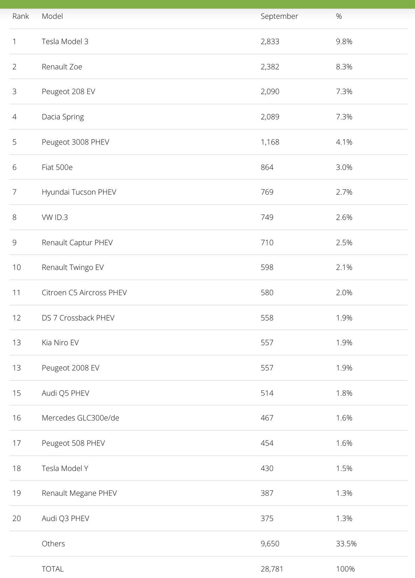Click the Others 33.5% percentage value
This screenshot has width=415, height=578.
(x=346, y=543)
